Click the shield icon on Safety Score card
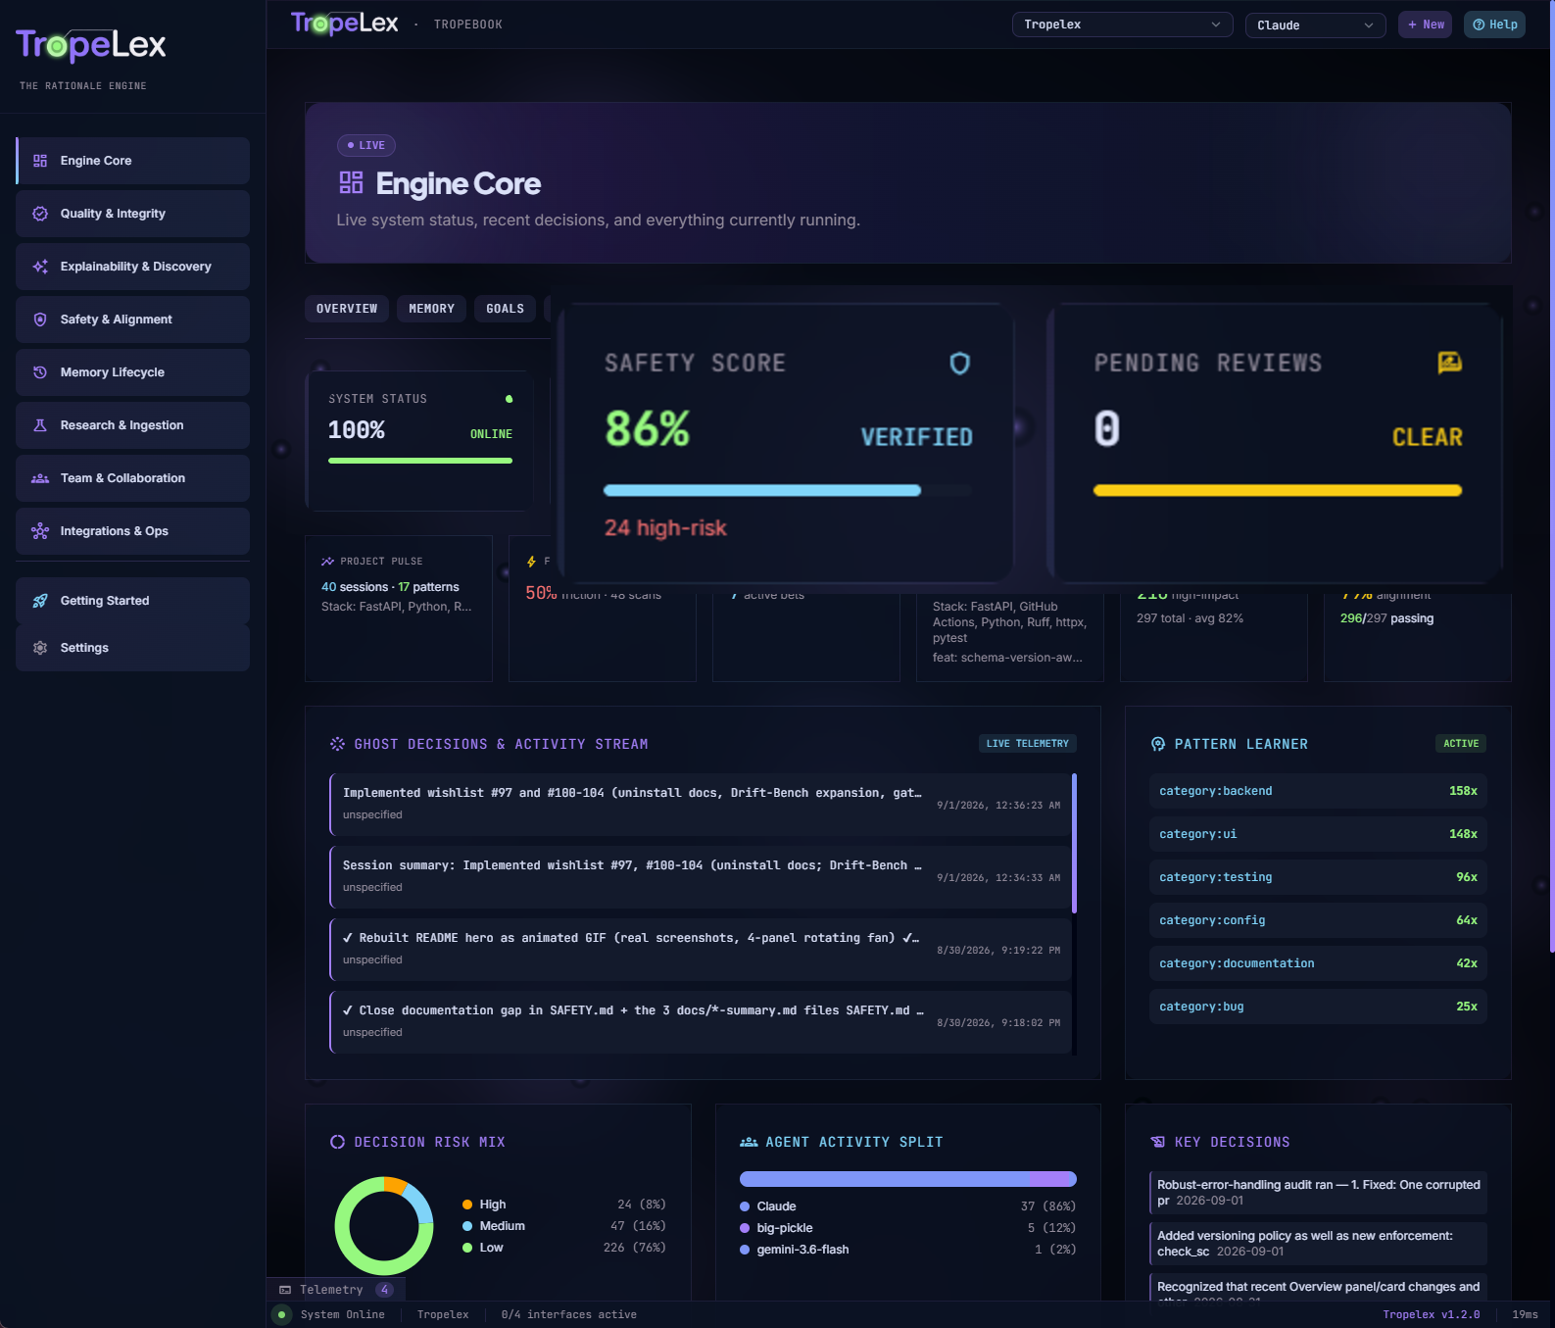This screenshot has height=1328, width=1555. (960, 364)
